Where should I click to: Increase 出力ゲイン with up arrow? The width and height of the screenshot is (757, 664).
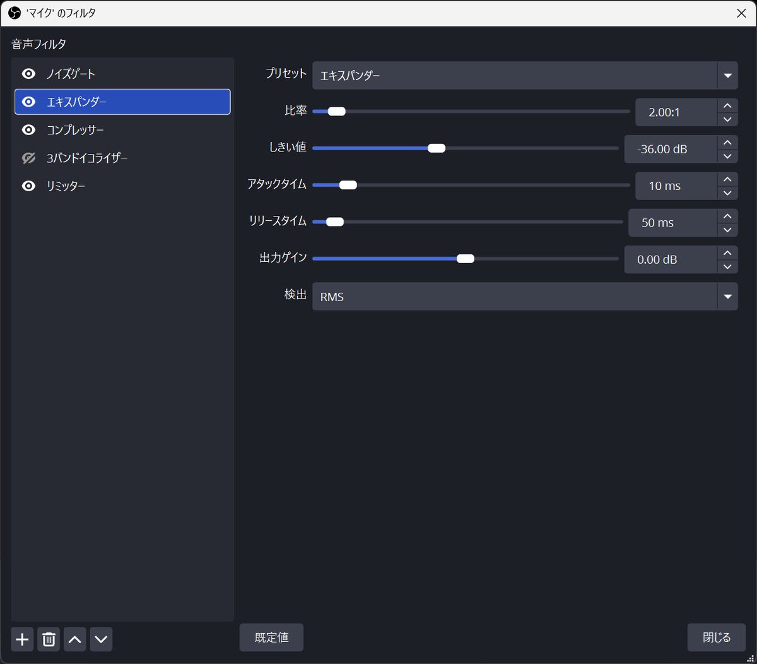727,252
